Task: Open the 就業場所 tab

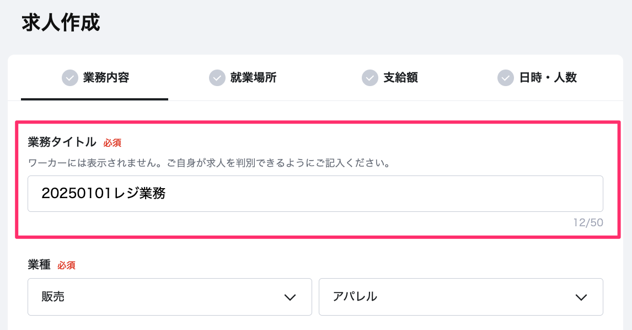Action: coord(253,78)
